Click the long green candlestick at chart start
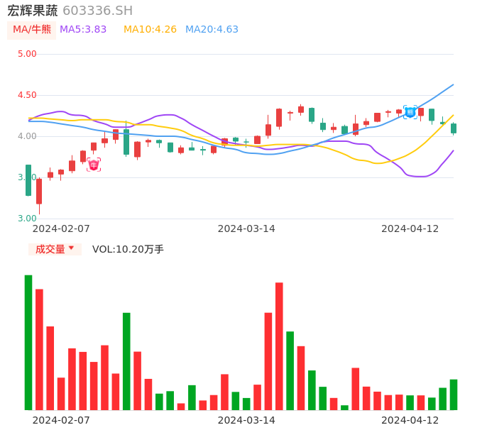The height and width of the screenshot is (430, 487). [28, 180]
